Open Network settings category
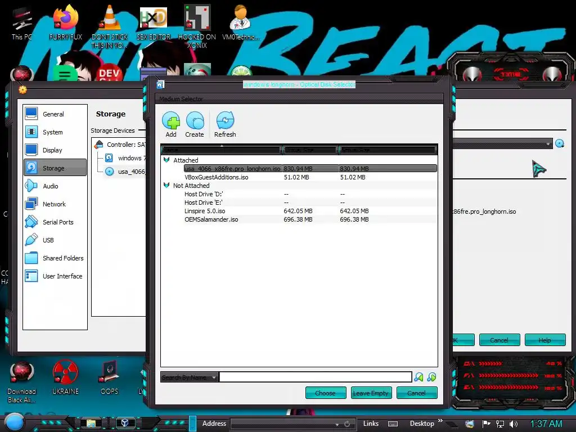576x432 pixels. coord(55,204)
